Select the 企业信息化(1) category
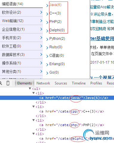114x143 pixels. click(13, 29)
